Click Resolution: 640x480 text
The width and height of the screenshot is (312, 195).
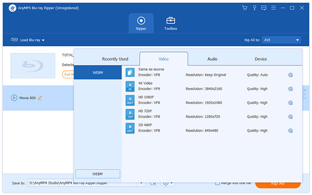point(202,131)
